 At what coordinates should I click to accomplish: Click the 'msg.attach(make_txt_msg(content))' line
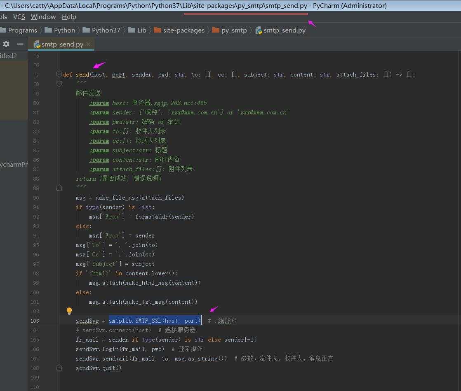(x=143, y=302)
